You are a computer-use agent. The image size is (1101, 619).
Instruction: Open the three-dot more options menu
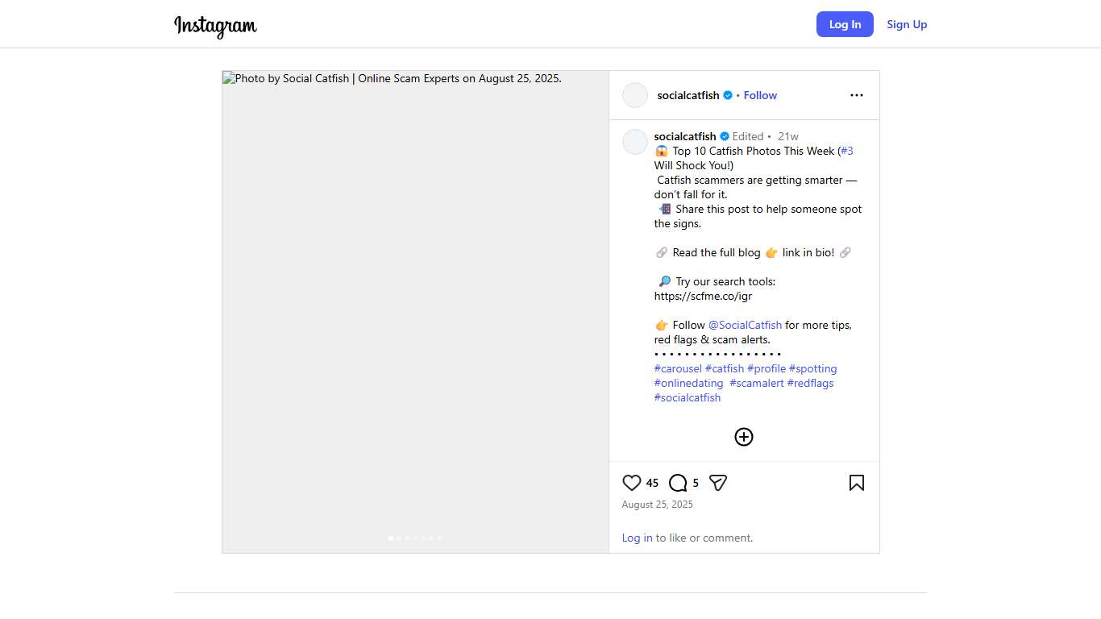pyautogui.click(x=857, y=95)
